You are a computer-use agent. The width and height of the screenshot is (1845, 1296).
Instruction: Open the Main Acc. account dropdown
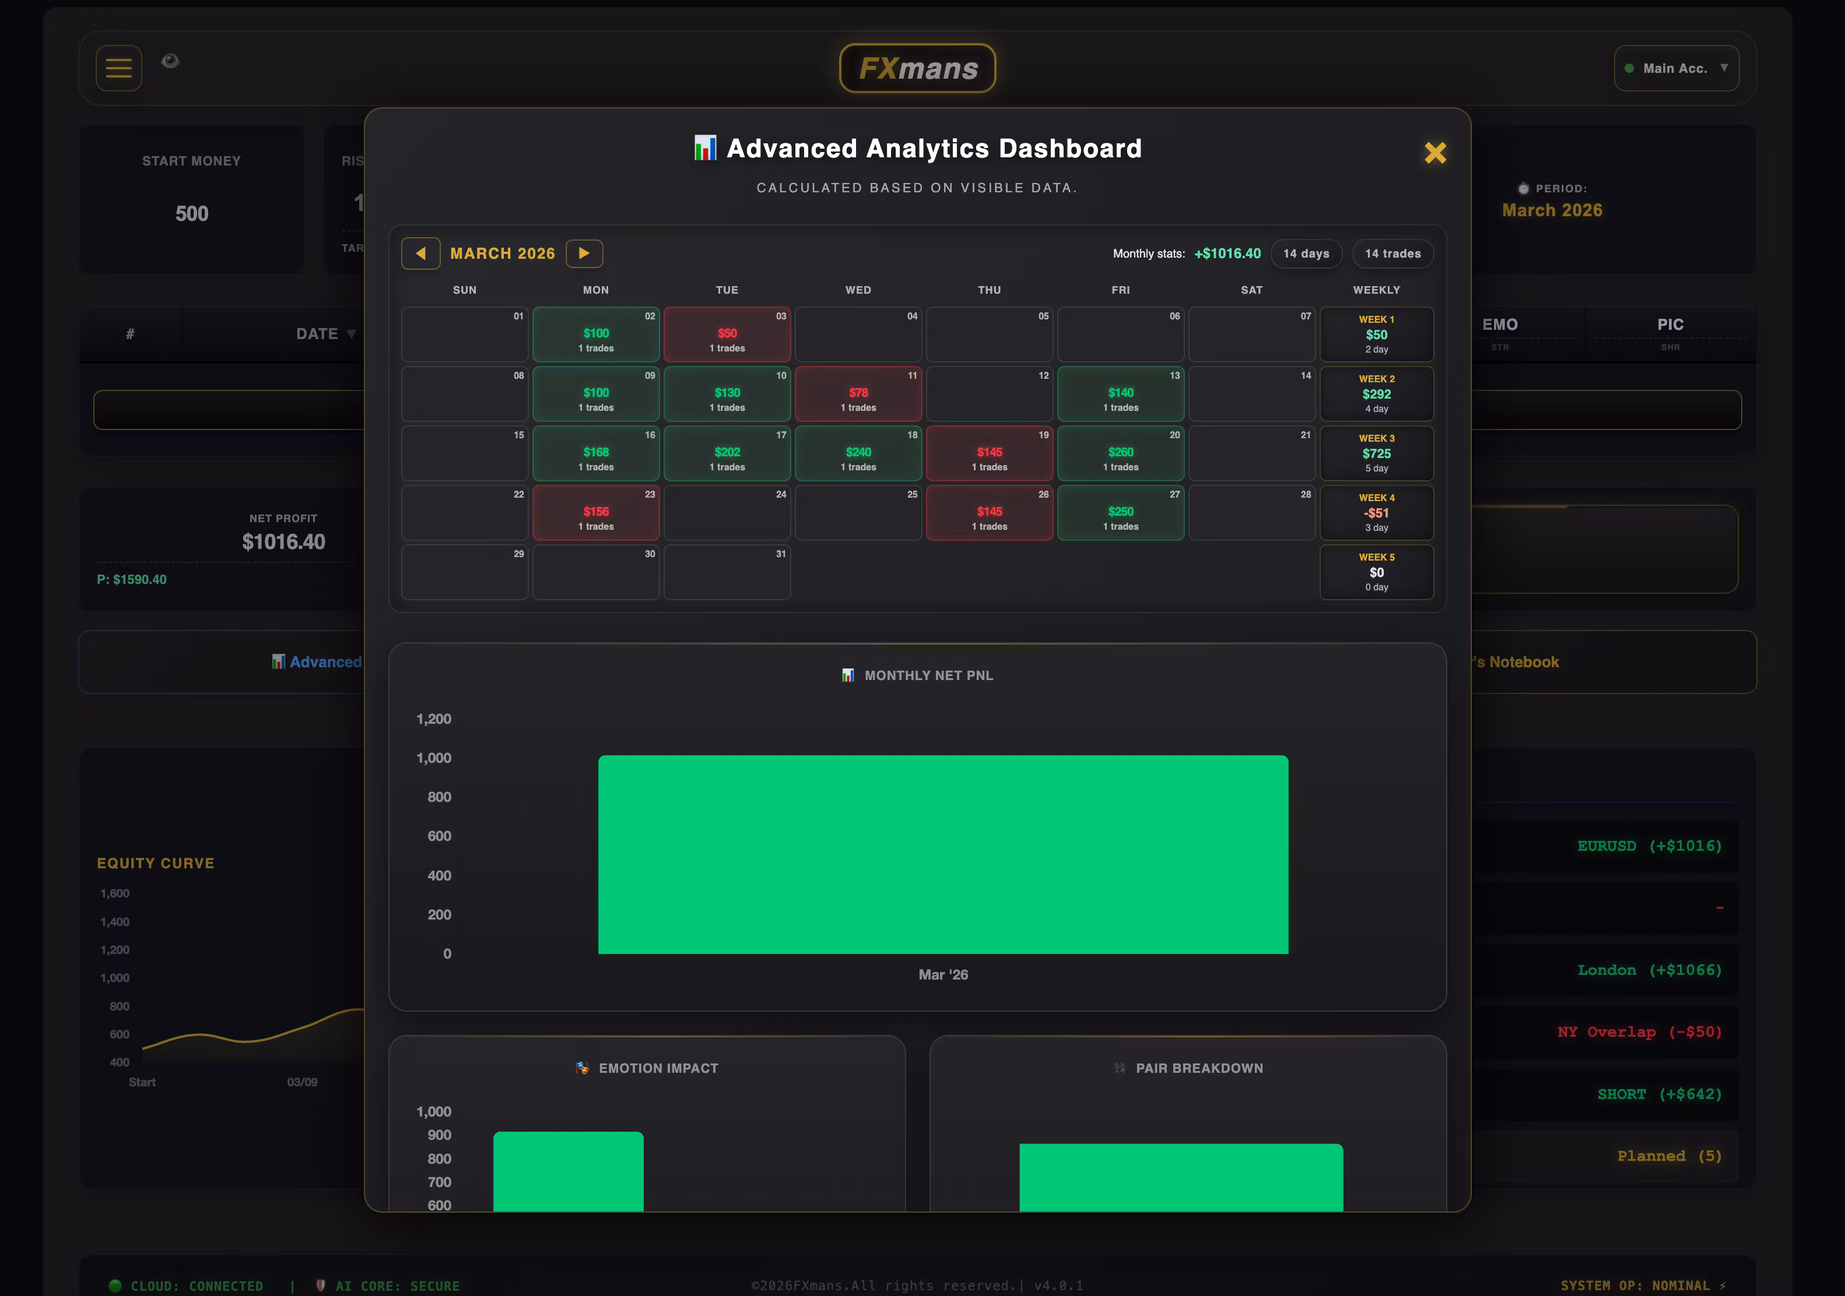(1676, 69)
